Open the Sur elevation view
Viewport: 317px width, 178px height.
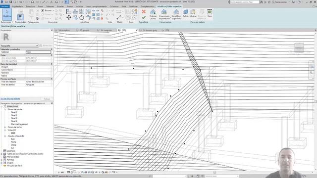click(12, 148)
